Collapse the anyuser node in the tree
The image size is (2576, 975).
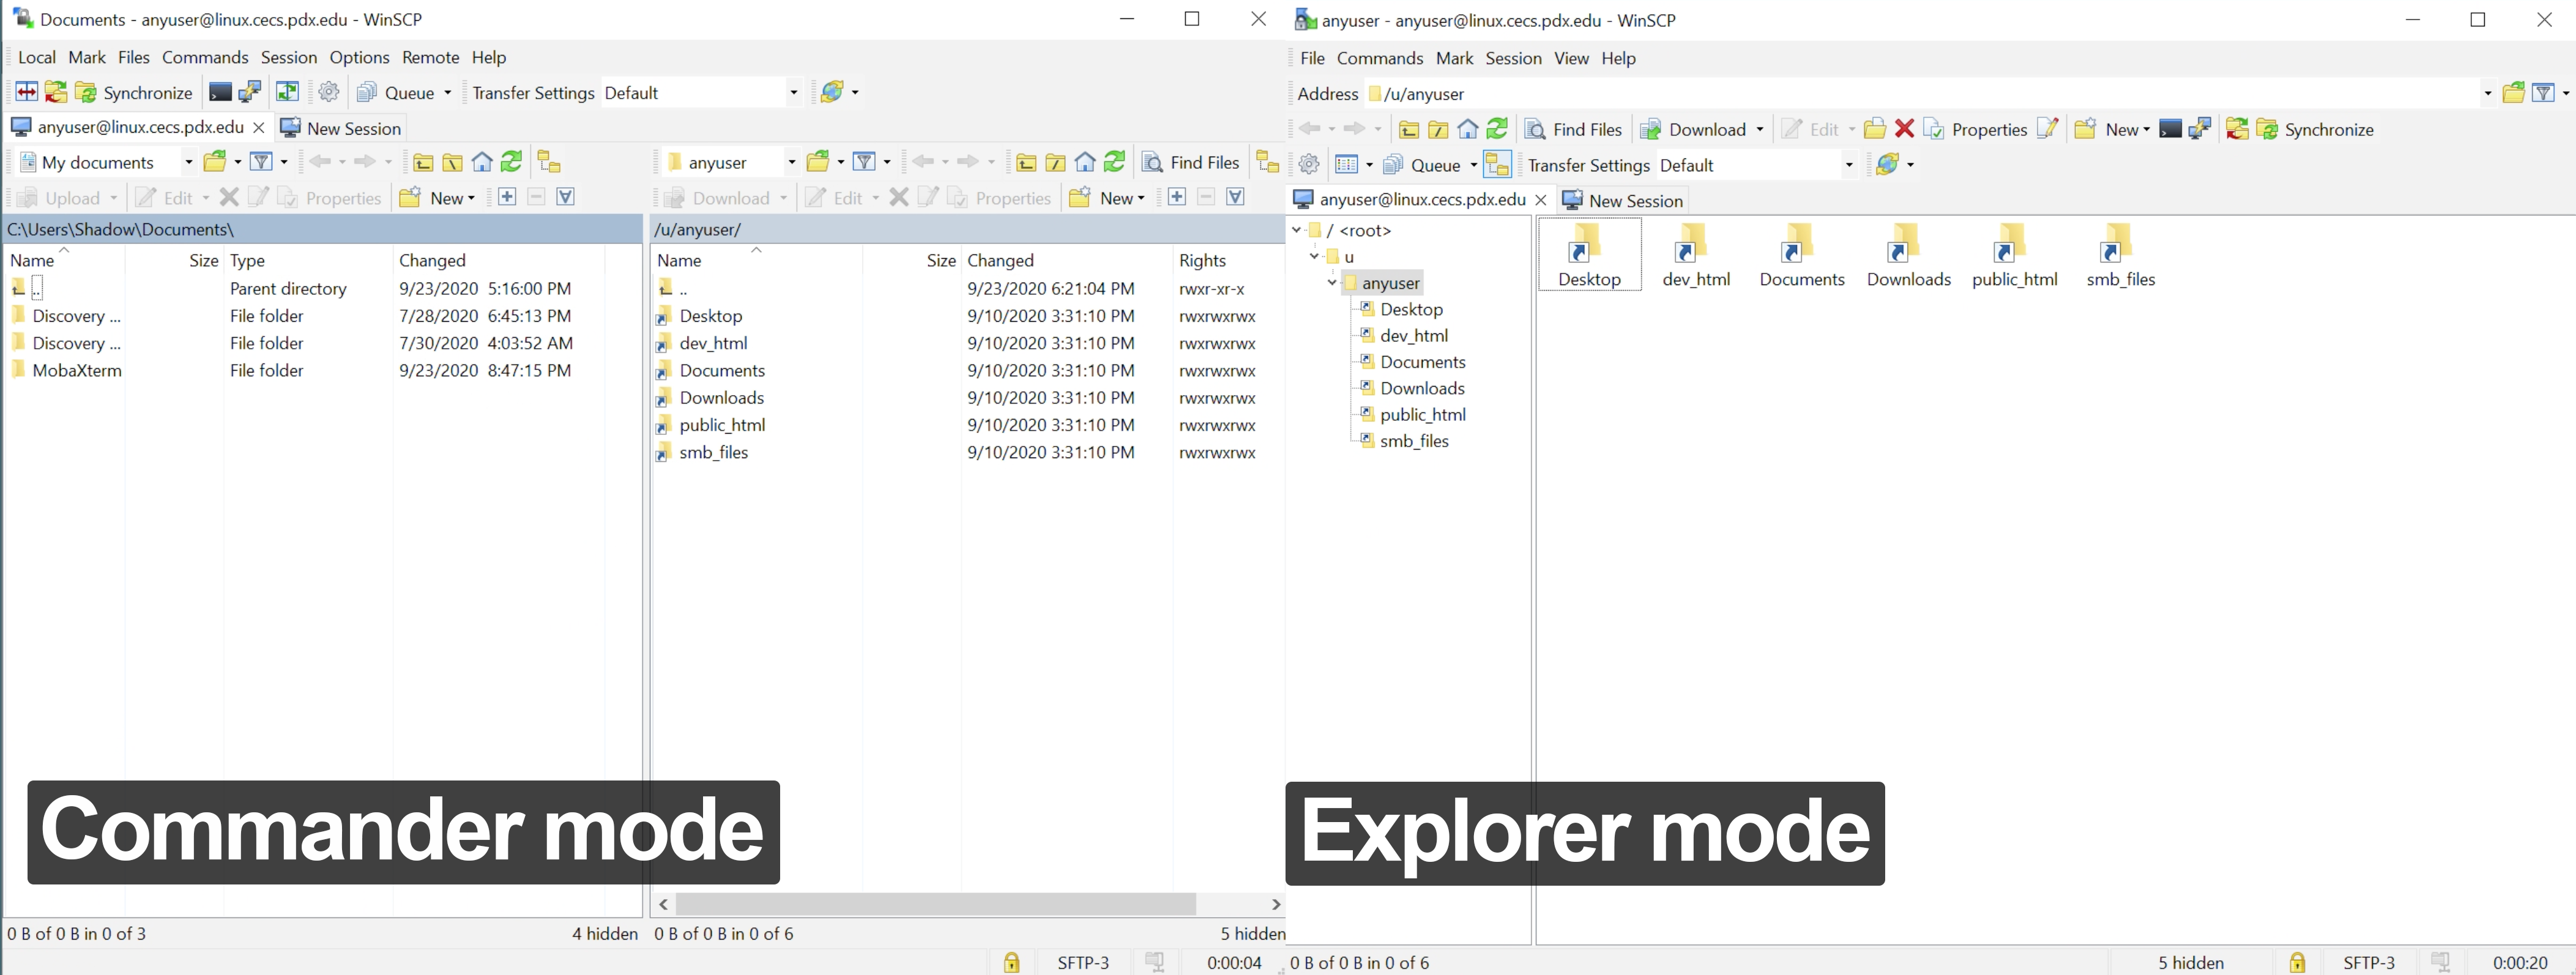[1331, 283]
